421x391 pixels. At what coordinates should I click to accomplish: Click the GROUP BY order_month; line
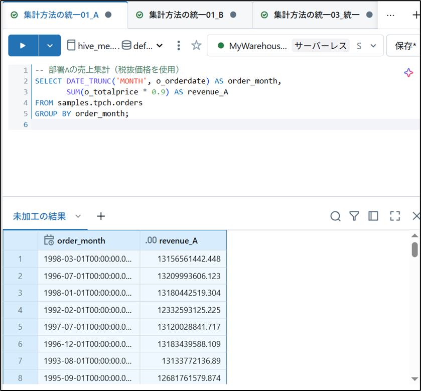pyautogui.click(x=82, y=114)
